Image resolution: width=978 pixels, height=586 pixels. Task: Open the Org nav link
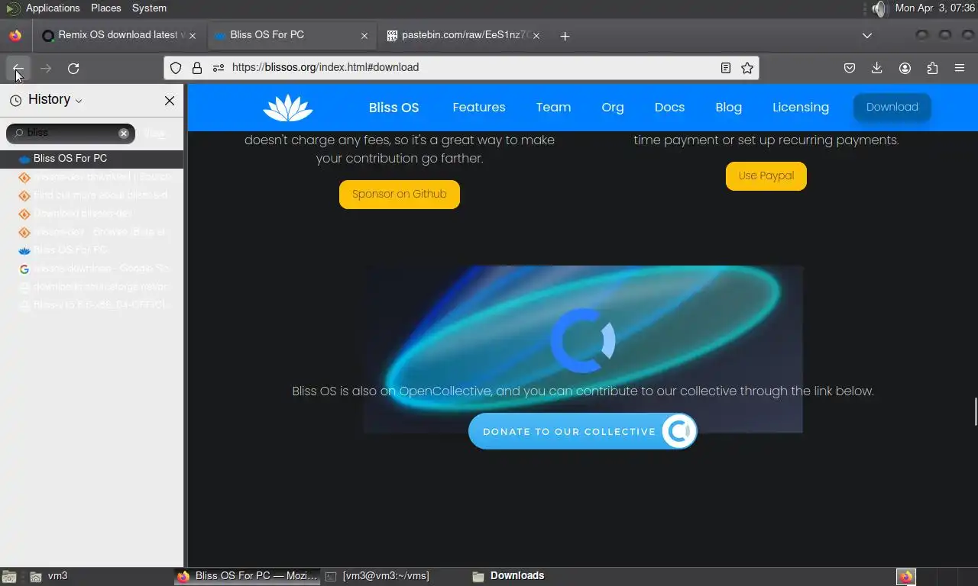(613, 108)
